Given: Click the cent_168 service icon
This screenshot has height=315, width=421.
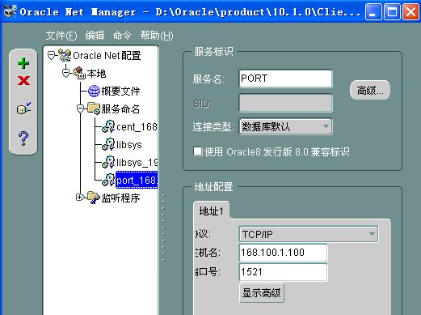Looking at the screenshot, I should tap(108, 126).
